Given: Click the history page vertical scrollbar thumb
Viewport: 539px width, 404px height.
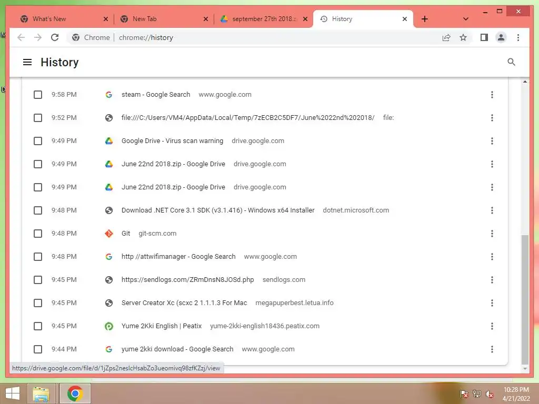Looking at the screenshot, I should coord(525,299).
